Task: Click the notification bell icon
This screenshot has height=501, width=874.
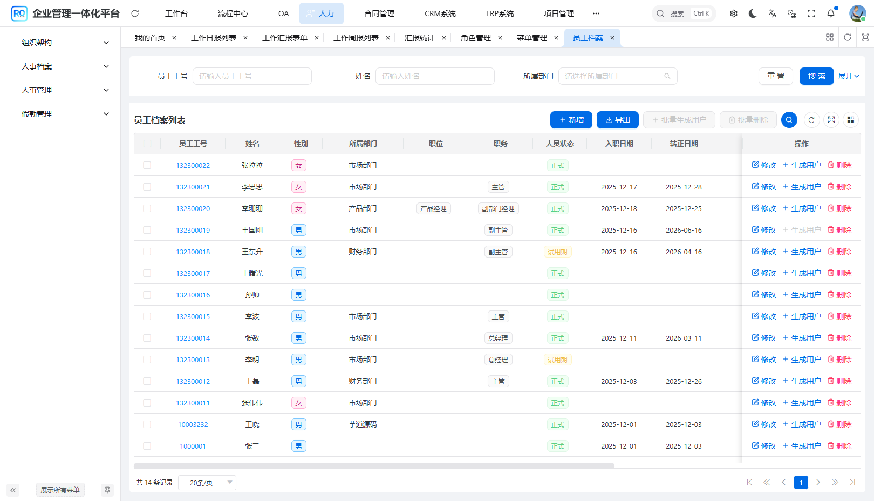Action: 831,13
